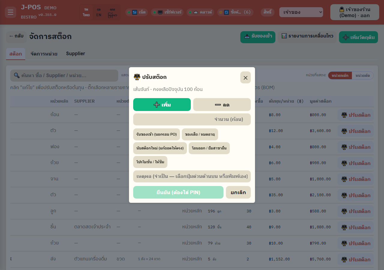Switch language to Myanmar (MM)

pos(112,12)
